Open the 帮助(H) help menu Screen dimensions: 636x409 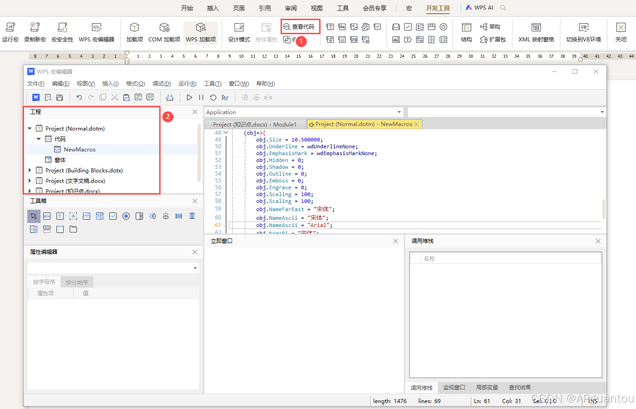(265, 84)
